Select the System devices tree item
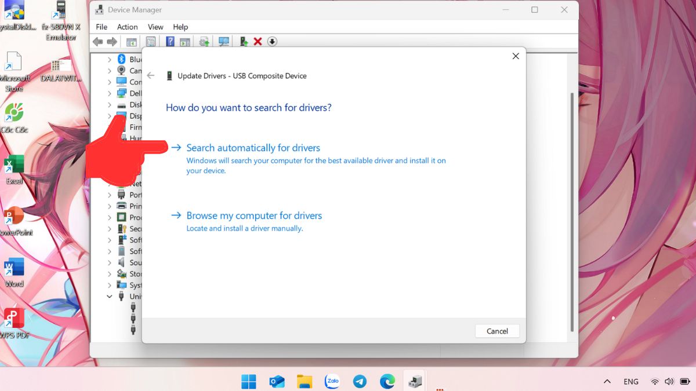This screenshot has width=696, height=391. coord(129,285)
